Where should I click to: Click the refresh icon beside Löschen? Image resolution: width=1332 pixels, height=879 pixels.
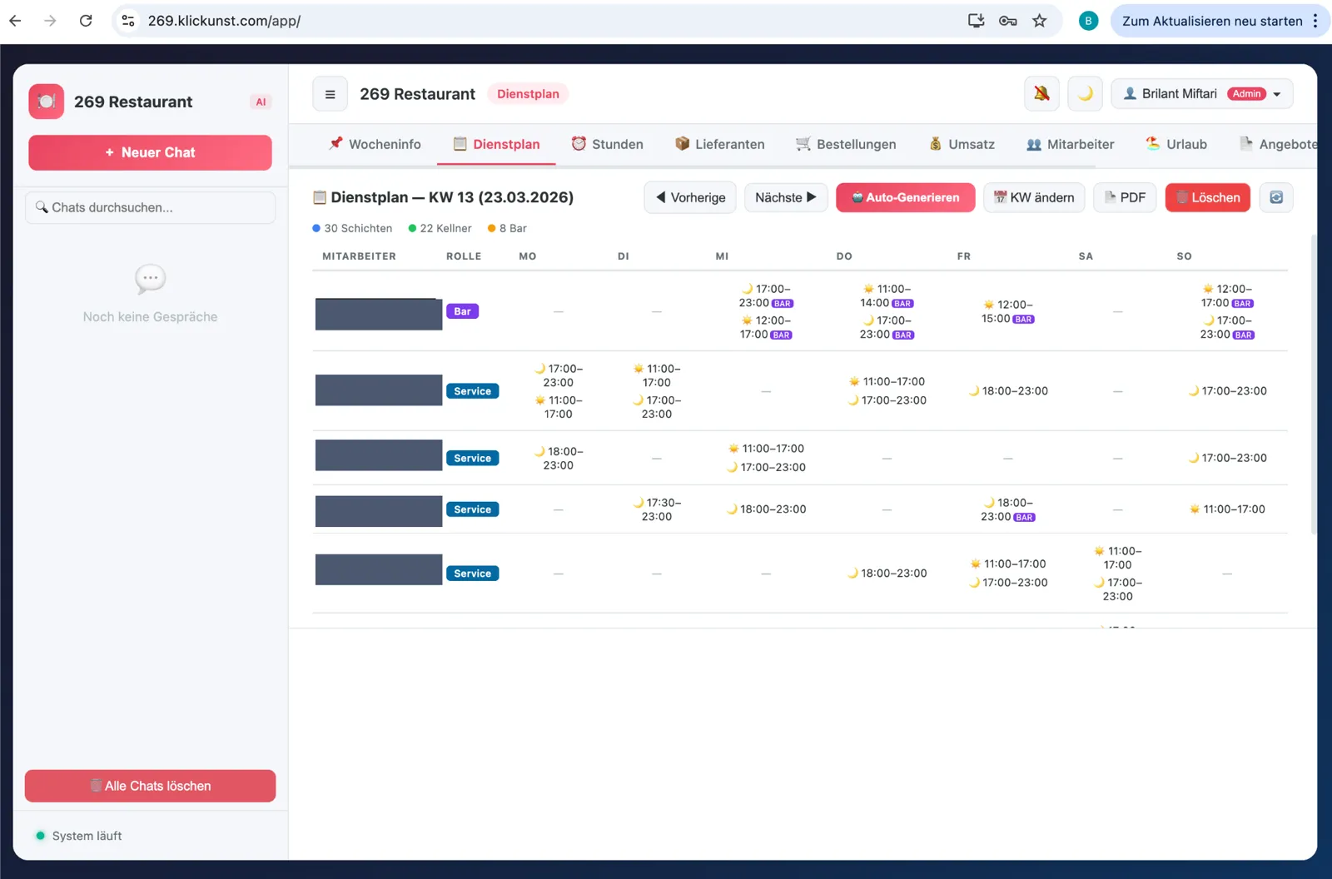1276,197
